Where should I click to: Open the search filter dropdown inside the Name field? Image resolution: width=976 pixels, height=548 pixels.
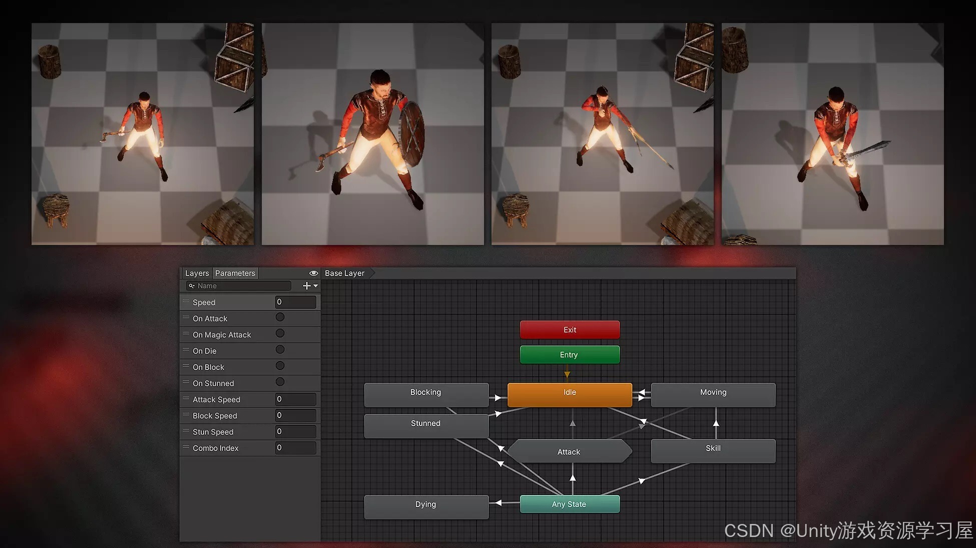click(x=193, y=285)
